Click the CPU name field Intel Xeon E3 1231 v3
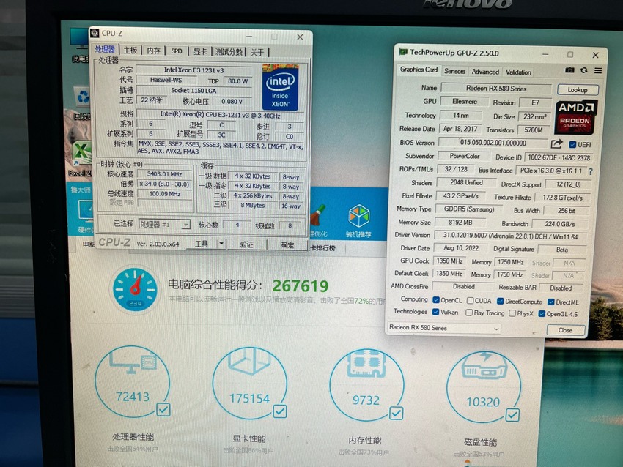 [194, 70]
